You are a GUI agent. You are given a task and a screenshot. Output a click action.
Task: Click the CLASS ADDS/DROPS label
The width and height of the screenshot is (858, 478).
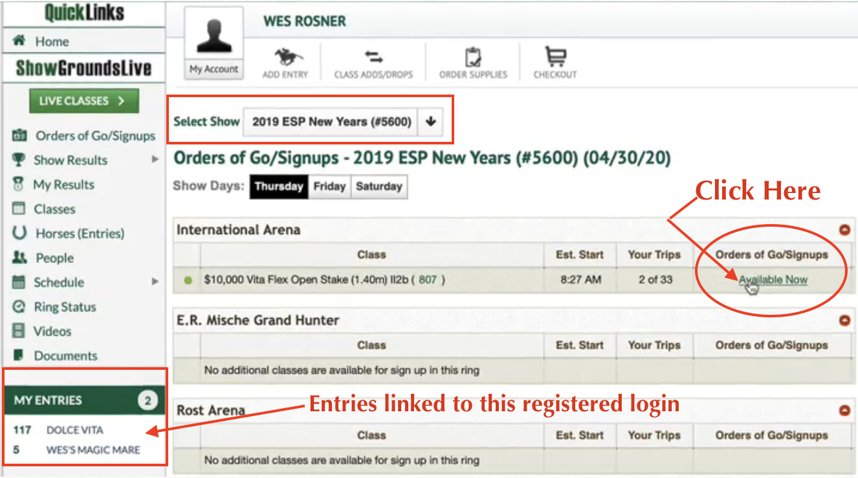(373, 74)
